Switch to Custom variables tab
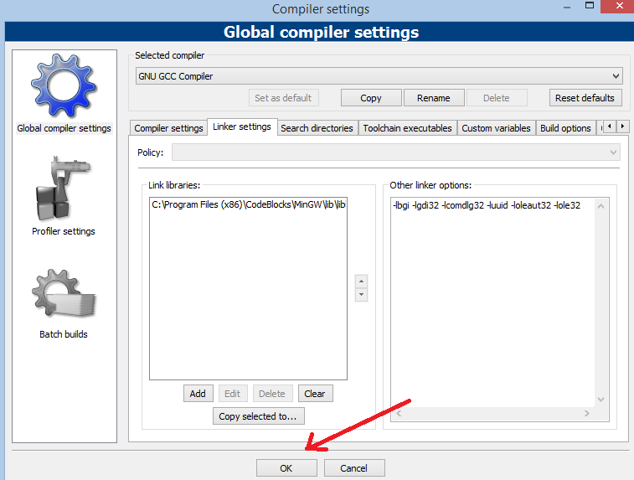 tap(496, 128)
